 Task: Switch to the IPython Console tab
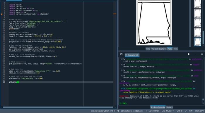click(158, 107)
